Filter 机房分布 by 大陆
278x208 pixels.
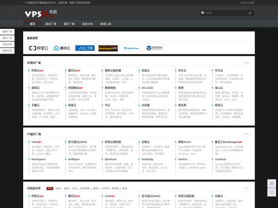(58, 188)
